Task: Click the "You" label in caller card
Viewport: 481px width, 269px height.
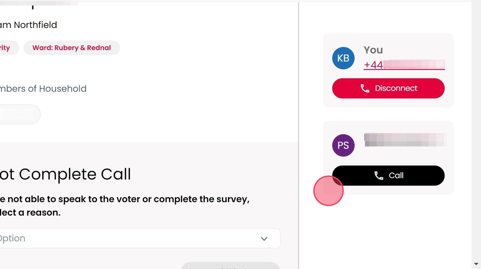Action: (373, 50)
